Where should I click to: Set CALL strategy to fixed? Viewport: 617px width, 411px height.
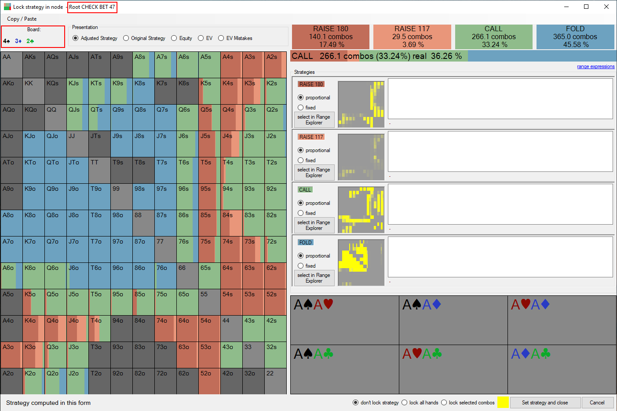pos(301,213)
